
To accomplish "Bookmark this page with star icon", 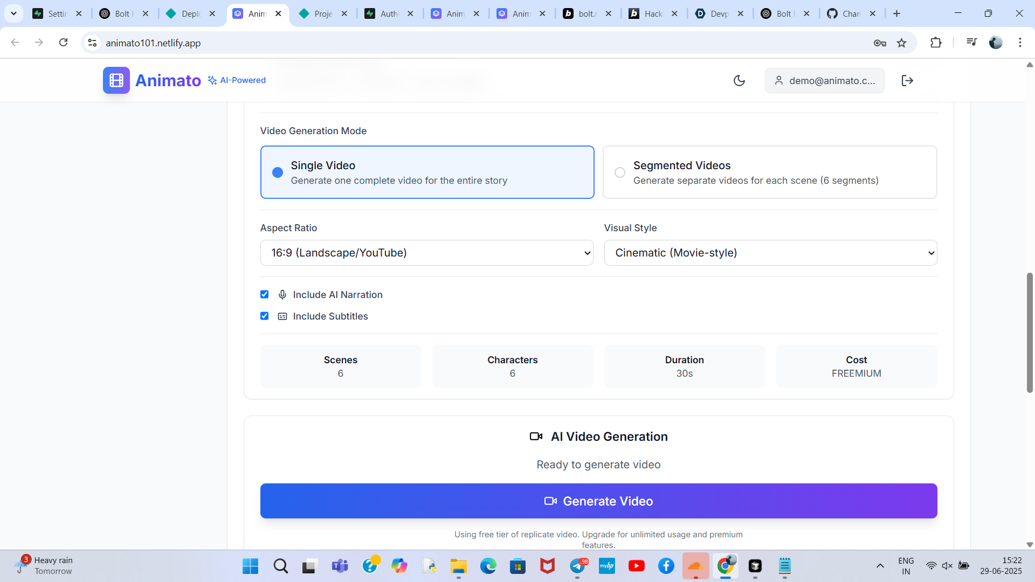I will [x=901, y=43].
